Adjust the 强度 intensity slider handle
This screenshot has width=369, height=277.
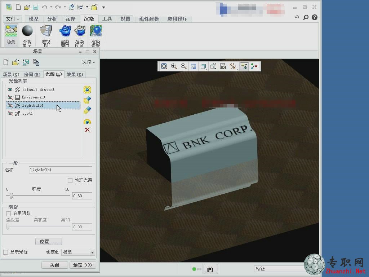tap(11, 196)
